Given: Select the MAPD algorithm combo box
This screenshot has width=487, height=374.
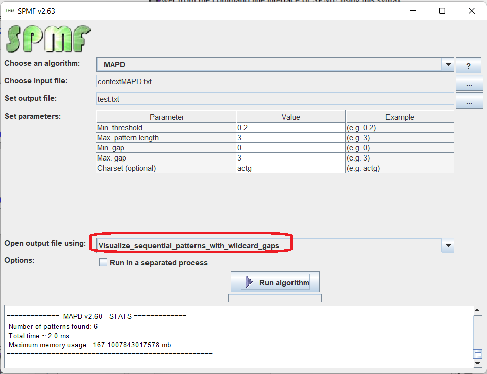Looking at the screenshot, I should [269, 65].
